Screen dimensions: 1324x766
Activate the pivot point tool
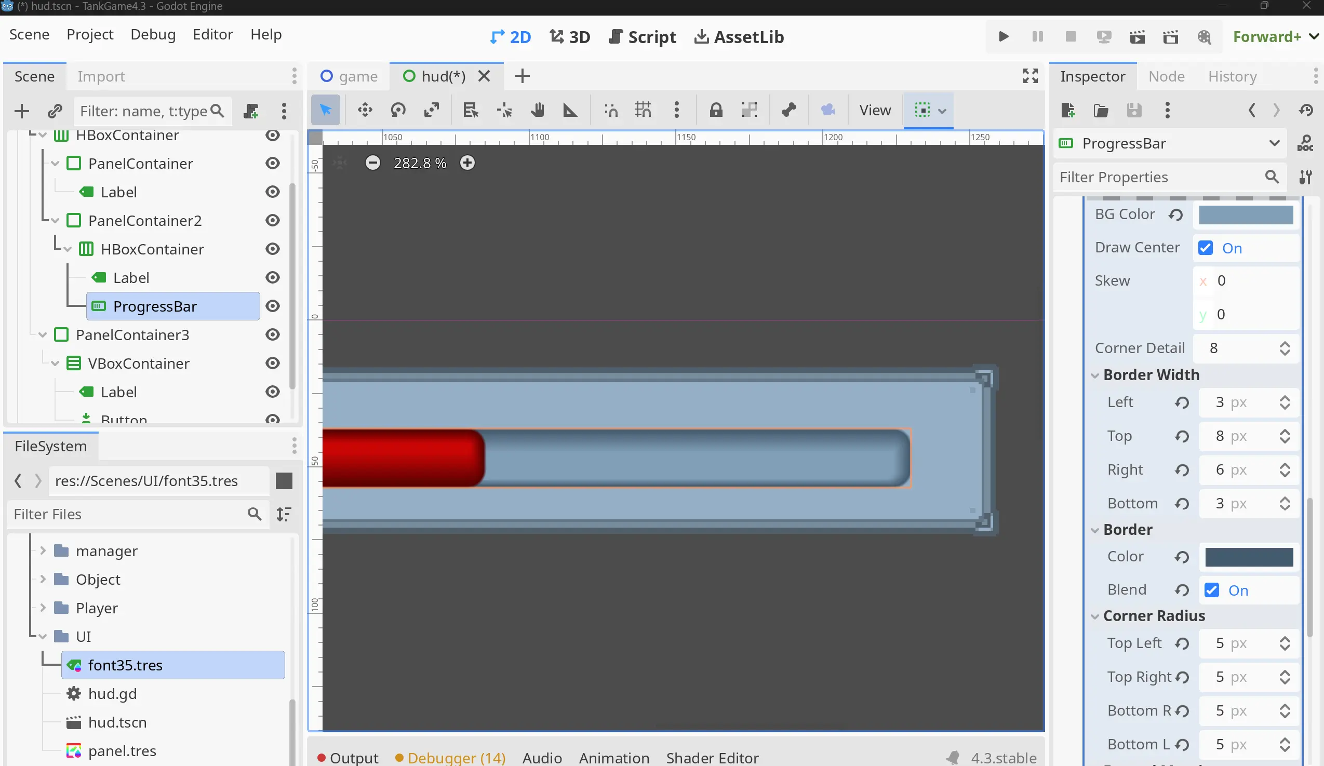[x=504, y=110]
